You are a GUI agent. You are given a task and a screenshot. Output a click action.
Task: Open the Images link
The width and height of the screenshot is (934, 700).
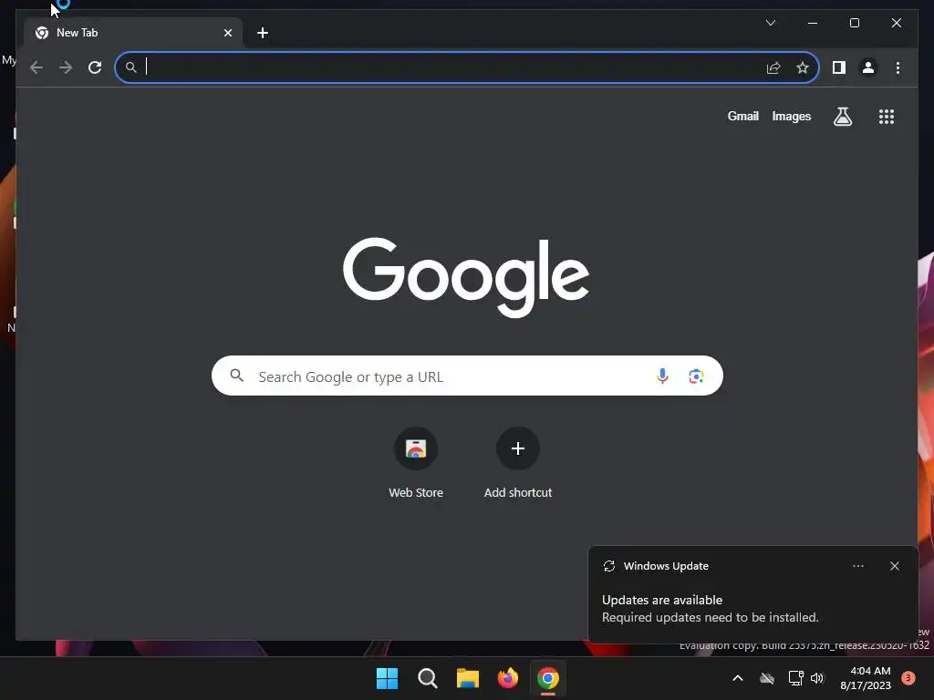(x=791, y=116)
